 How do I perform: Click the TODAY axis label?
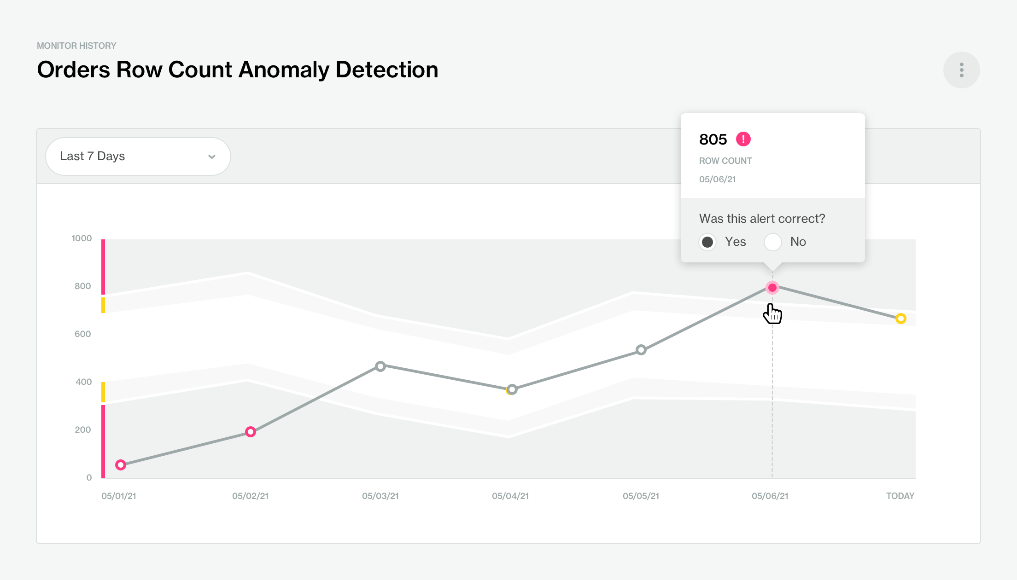pos(900,496)
